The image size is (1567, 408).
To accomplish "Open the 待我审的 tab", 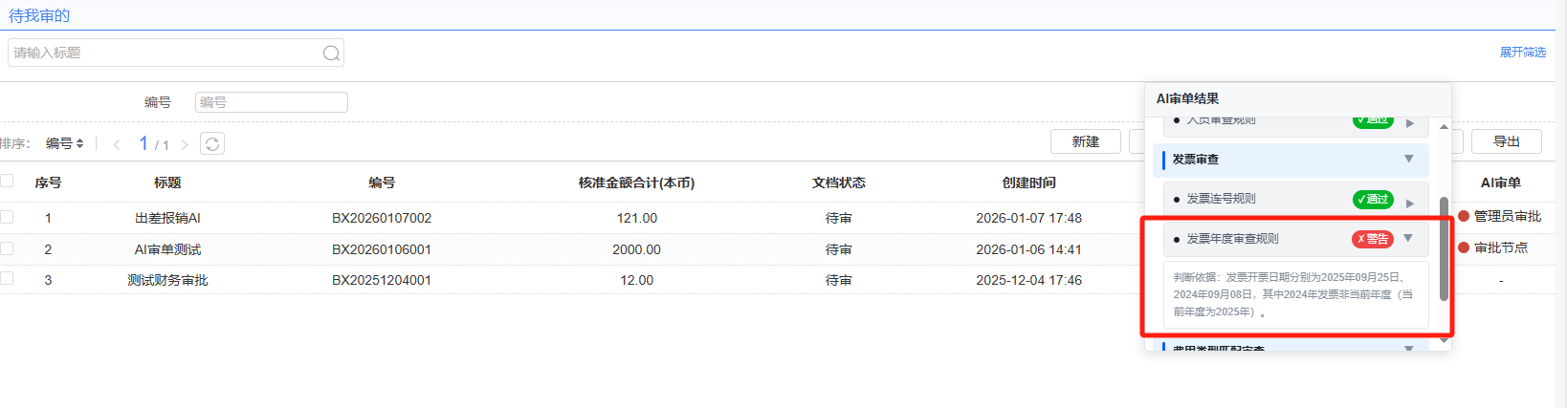I will pos(39,16).
